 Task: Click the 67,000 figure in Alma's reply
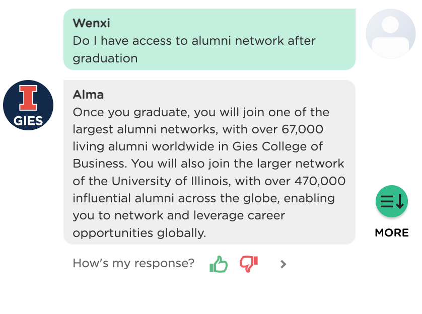click(x=302, y=130)
